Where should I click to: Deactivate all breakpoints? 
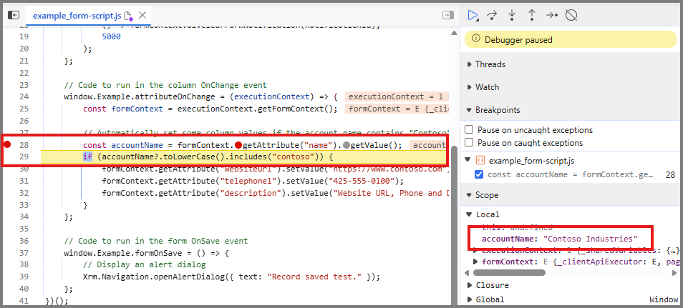pyautogui.click(x=571, y=15)
